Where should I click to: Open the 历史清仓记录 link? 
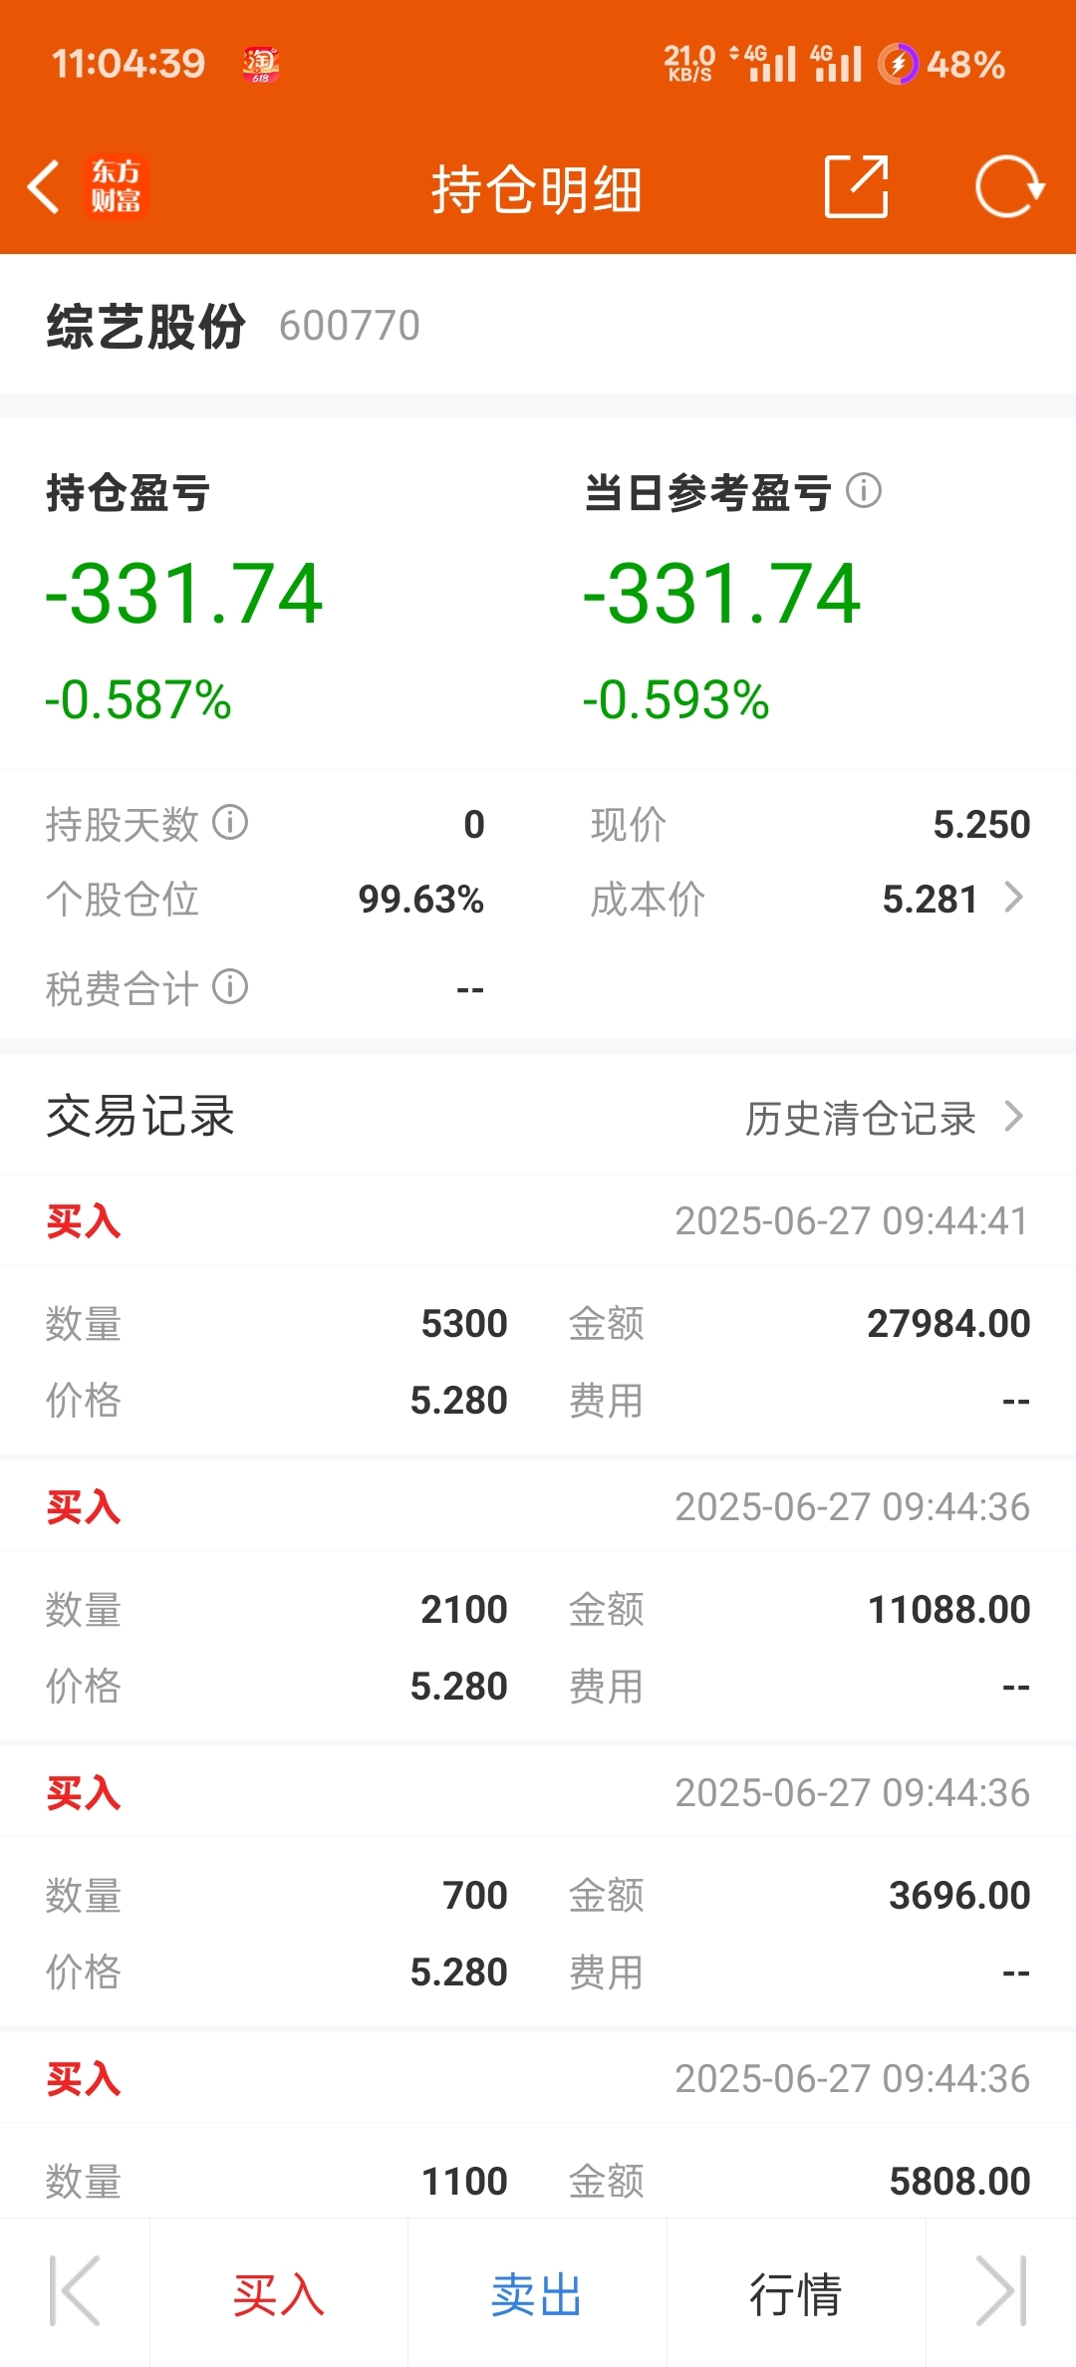pyautogui.click(x=861, y=1118)
